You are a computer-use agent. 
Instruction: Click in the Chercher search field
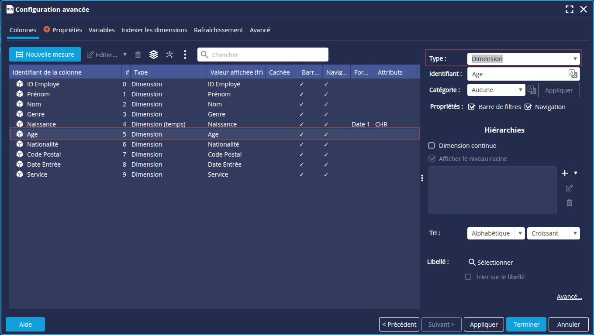point(267,55)
